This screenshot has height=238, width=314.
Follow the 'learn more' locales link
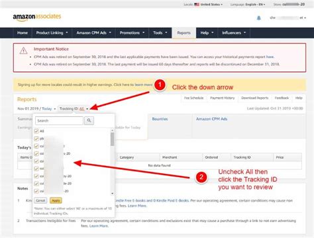(x=144, y=85)
